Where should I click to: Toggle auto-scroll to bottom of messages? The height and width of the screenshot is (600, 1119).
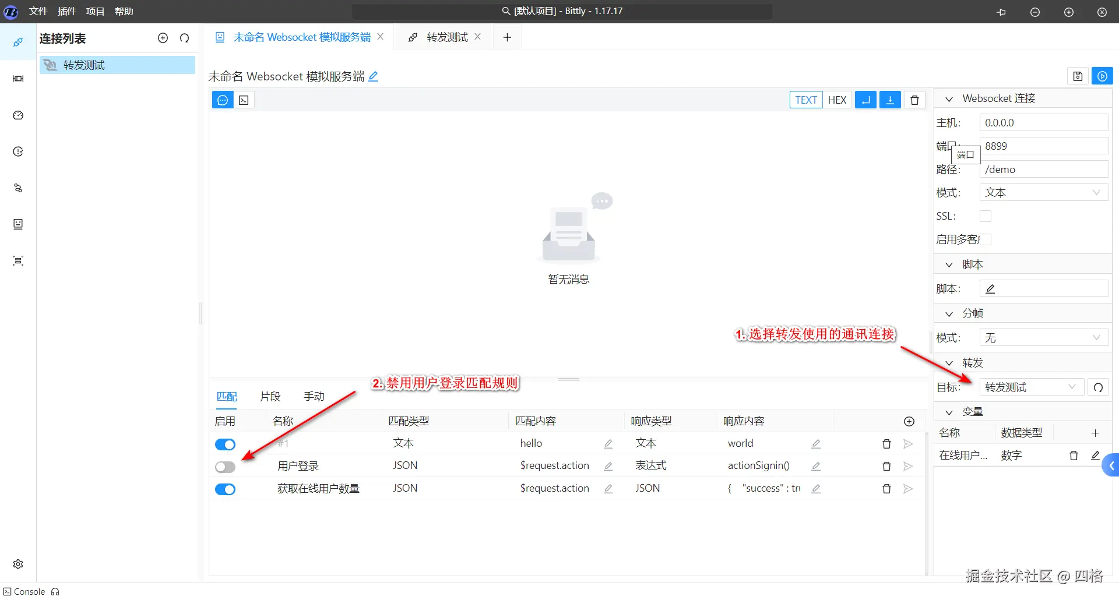890,100
